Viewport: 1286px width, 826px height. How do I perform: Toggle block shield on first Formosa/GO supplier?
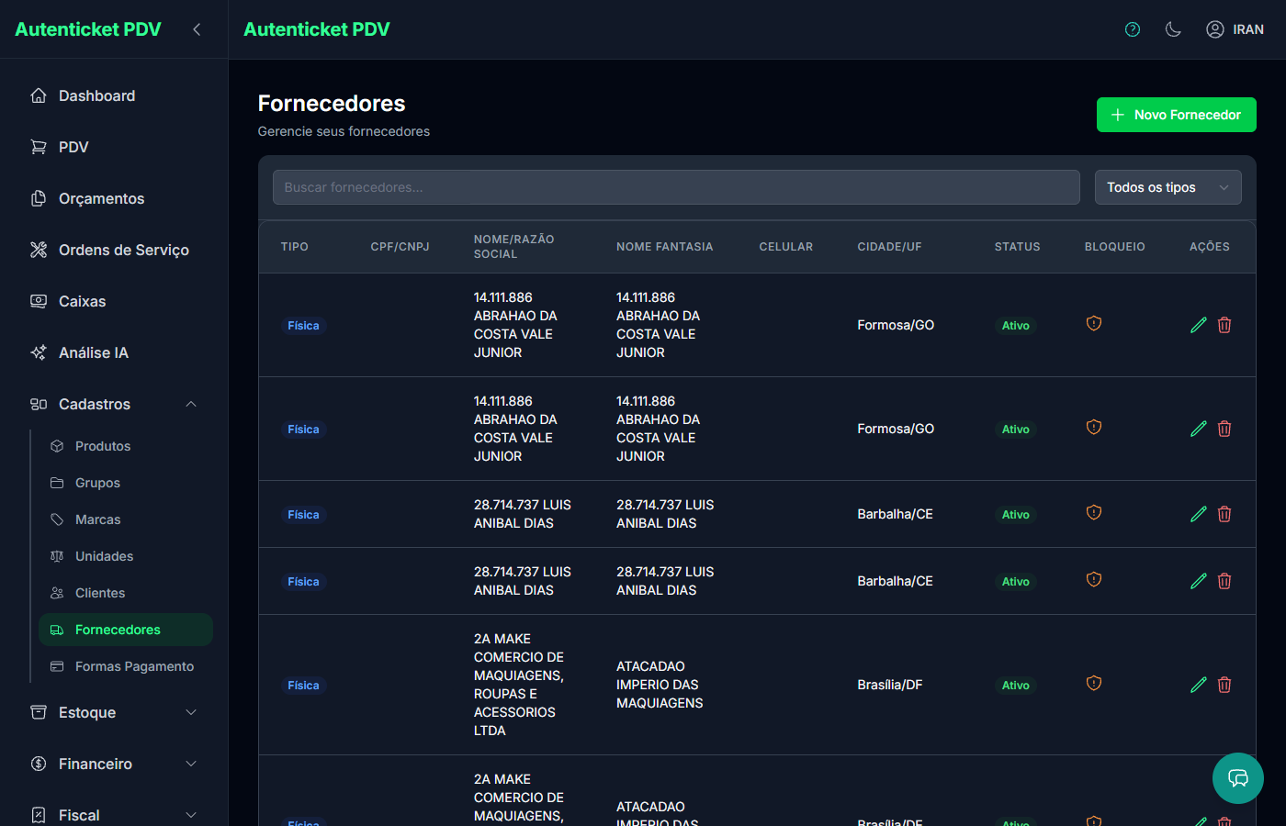point(1093,324)
